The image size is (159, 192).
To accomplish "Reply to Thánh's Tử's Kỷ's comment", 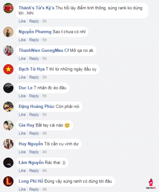I will pos(34,21).
